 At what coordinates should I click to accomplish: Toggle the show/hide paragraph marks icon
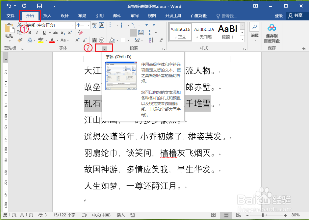(161, 41)
